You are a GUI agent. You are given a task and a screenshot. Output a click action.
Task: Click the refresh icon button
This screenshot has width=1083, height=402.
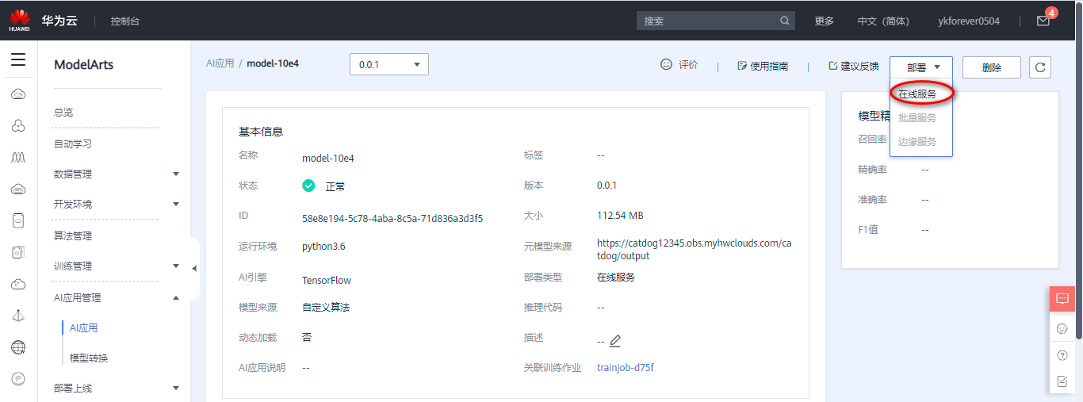coord(1040,67)
